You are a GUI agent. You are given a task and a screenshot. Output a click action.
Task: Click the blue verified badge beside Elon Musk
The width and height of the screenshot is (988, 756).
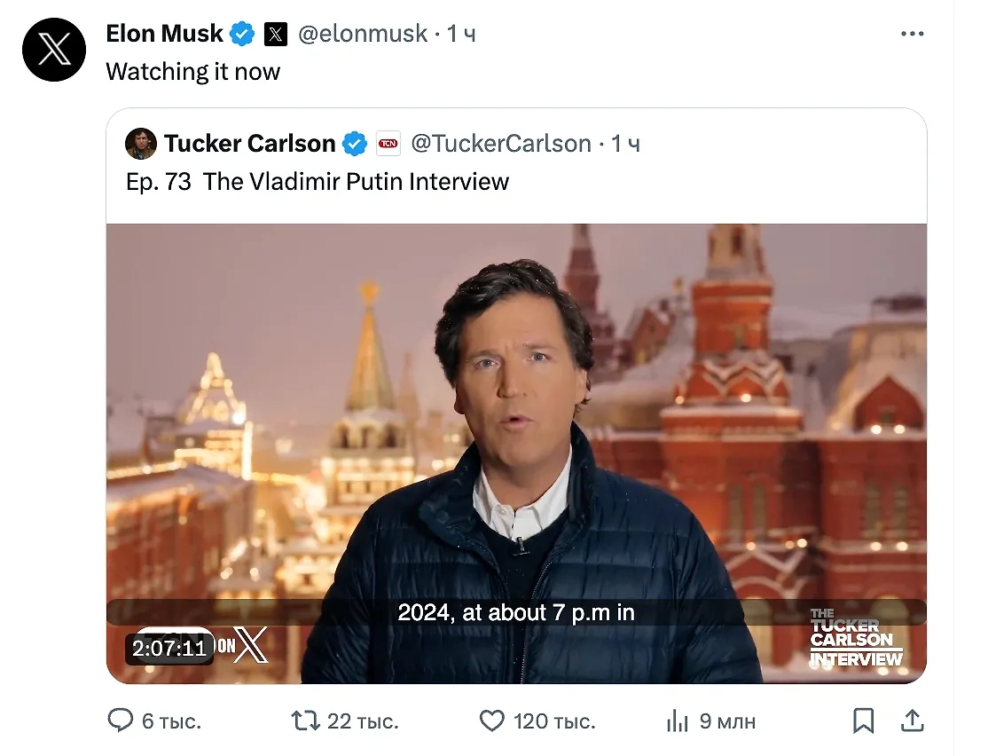[240, 32]
